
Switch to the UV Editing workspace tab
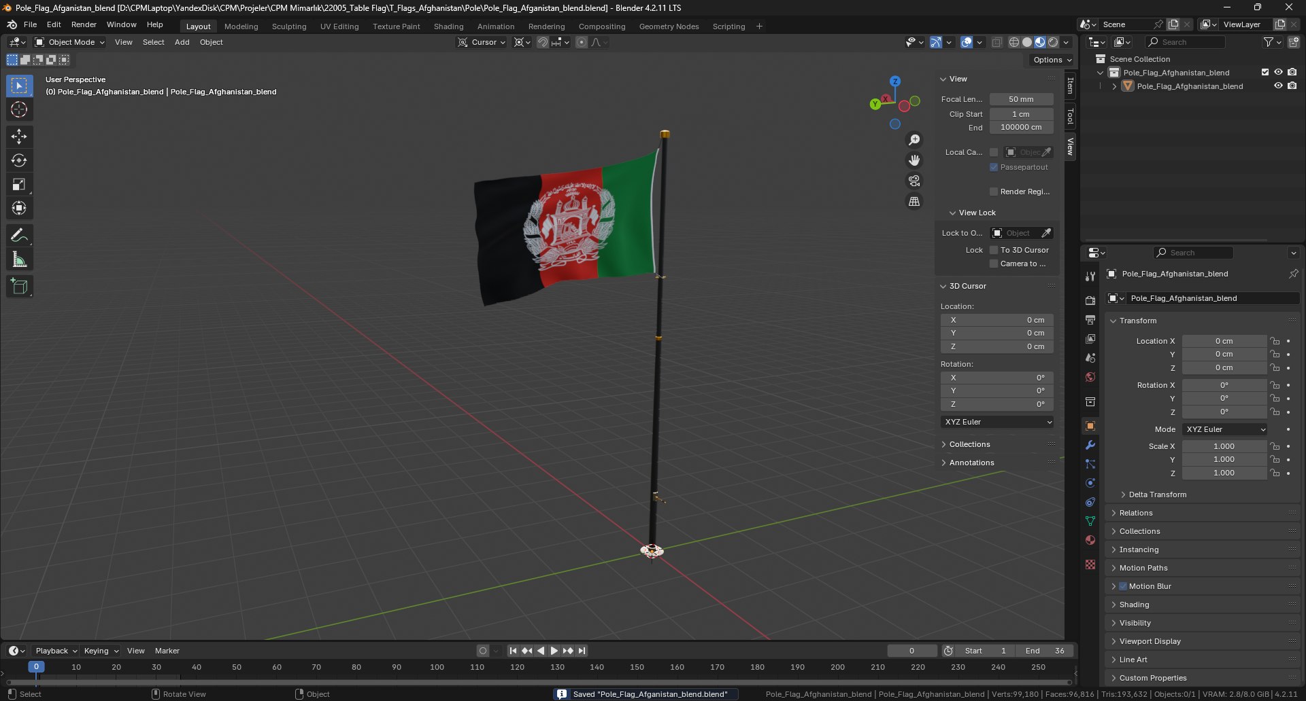[339, 26]
